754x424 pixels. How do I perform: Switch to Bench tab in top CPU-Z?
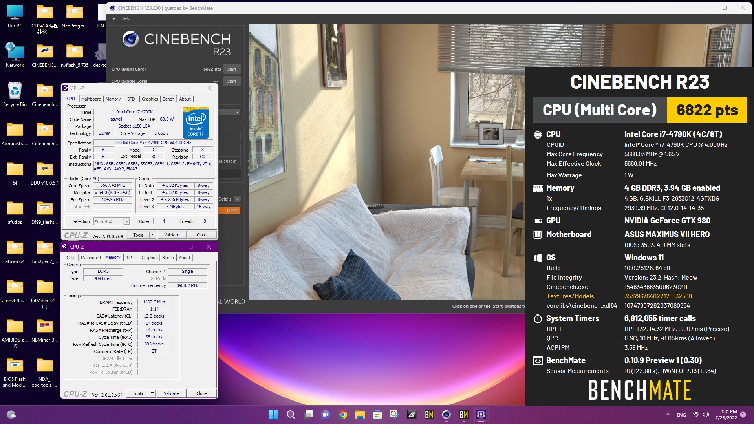(x=168, y=99)
